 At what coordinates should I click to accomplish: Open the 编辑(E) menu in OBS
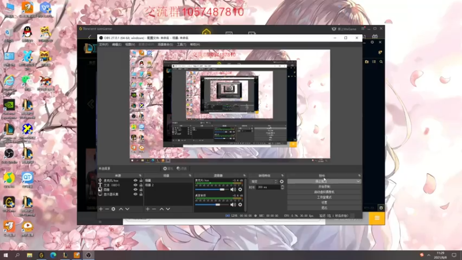[x=117, y=44]
